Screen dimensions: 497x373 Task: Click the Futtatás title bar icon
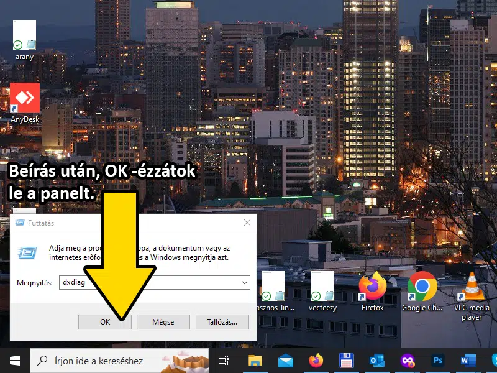click(x=20, y=223)
